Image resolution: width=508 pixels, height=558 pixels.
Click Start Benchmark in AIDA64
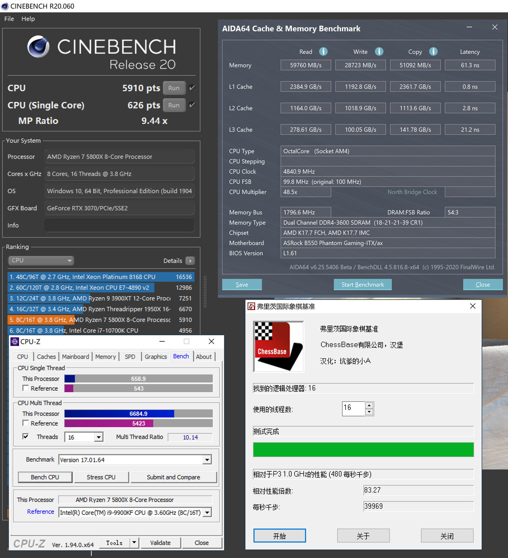[362, 285]
